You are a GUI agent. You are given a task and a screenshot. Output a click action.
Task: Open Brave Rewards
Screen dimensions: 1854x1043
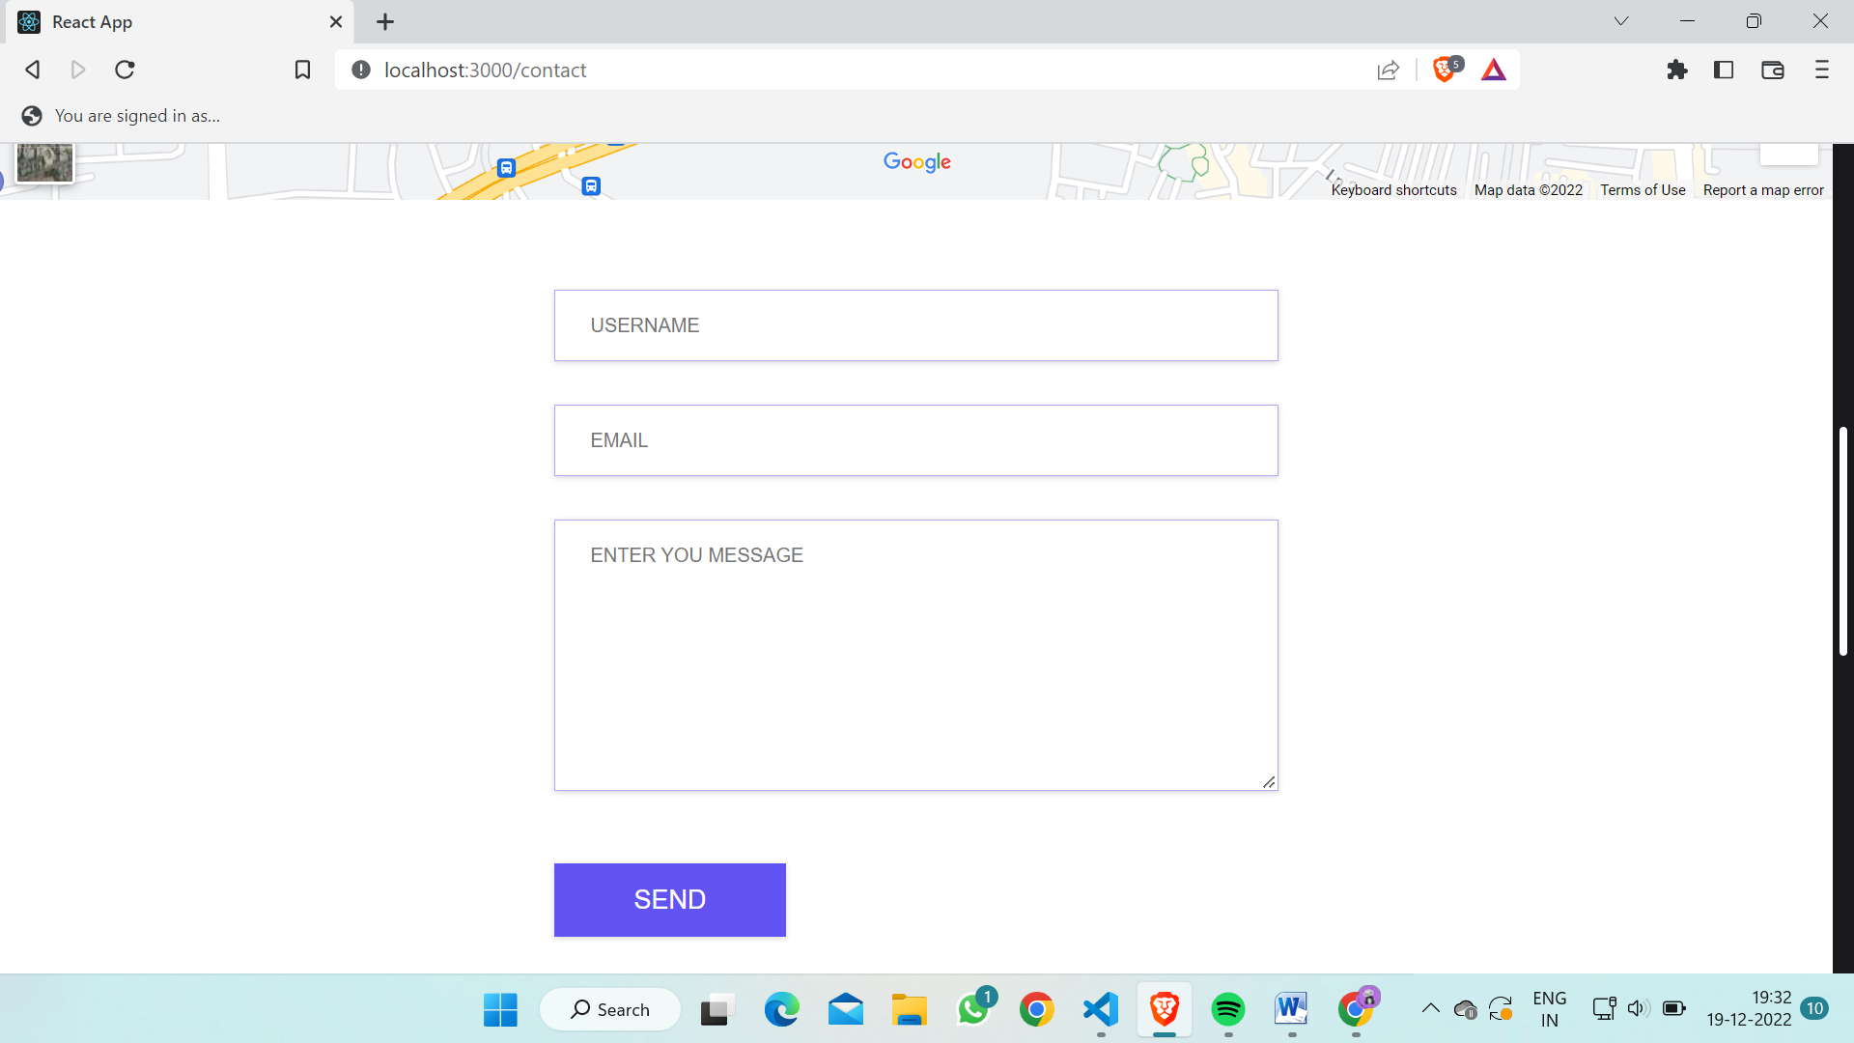pyautogui.click(x=1493, y=70)
